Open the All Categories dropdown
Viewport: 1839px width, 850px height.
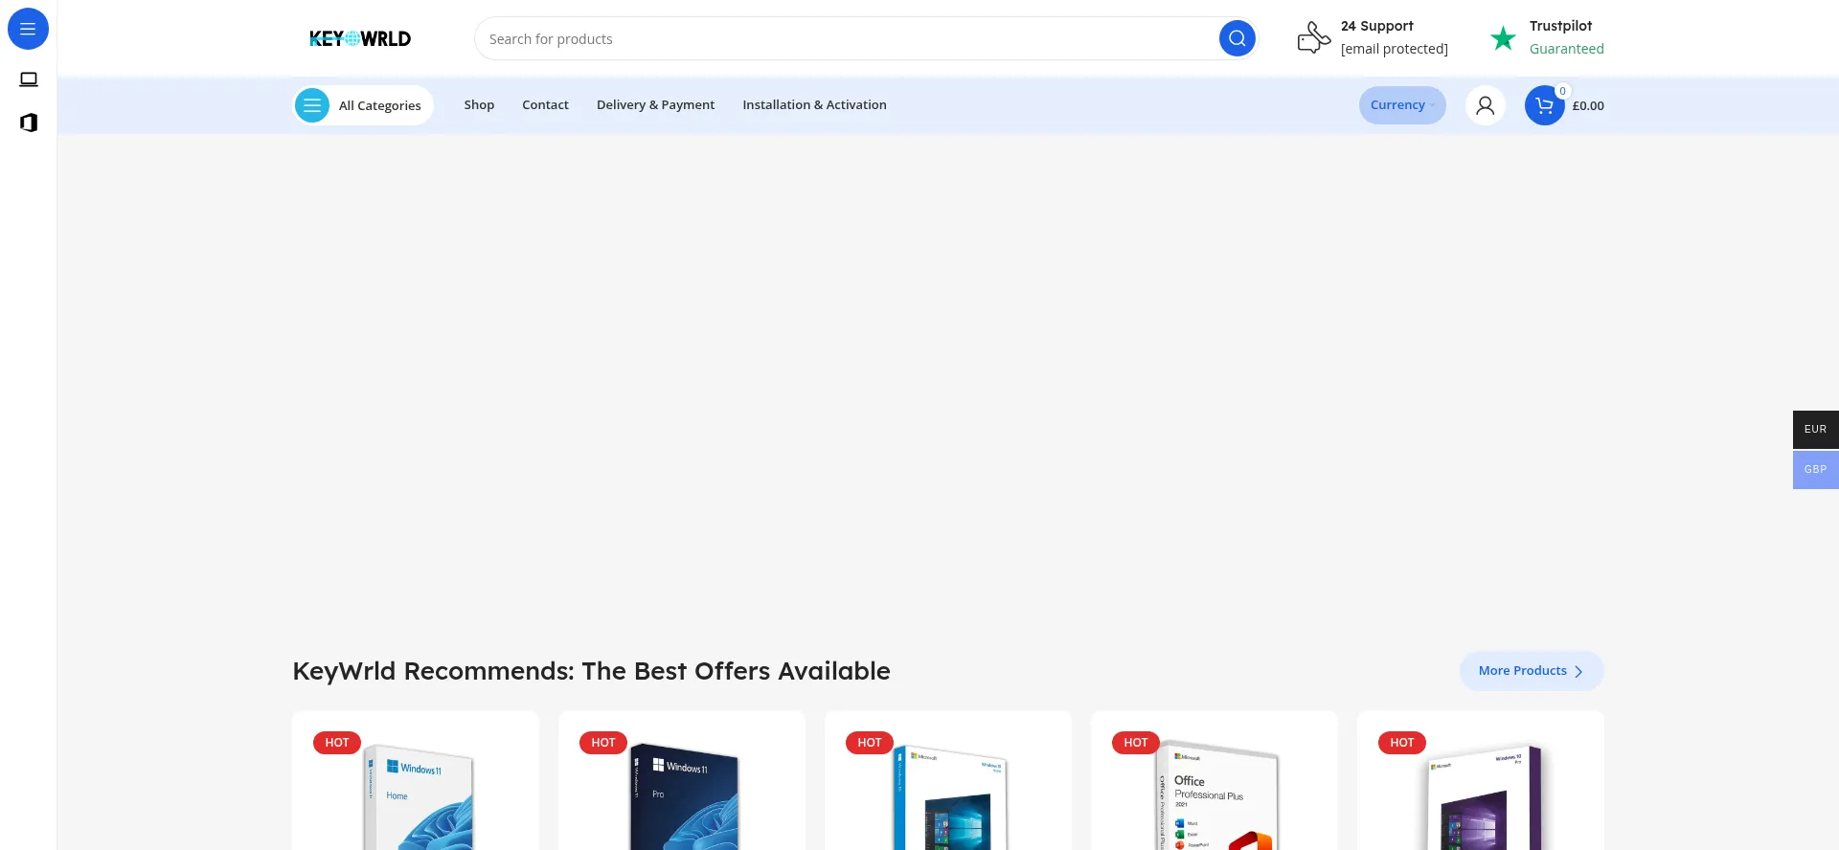click(x=363, y=105)
